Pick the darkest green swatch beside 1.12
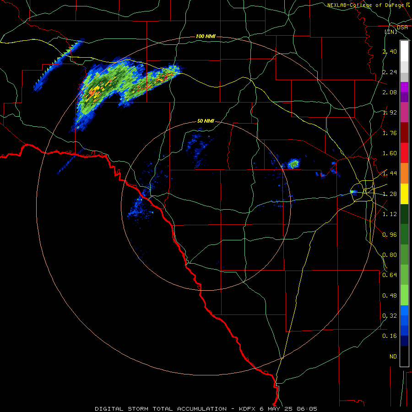Image resolution: width=412 pixels, height=412 pixels. (x=404, y=214)
